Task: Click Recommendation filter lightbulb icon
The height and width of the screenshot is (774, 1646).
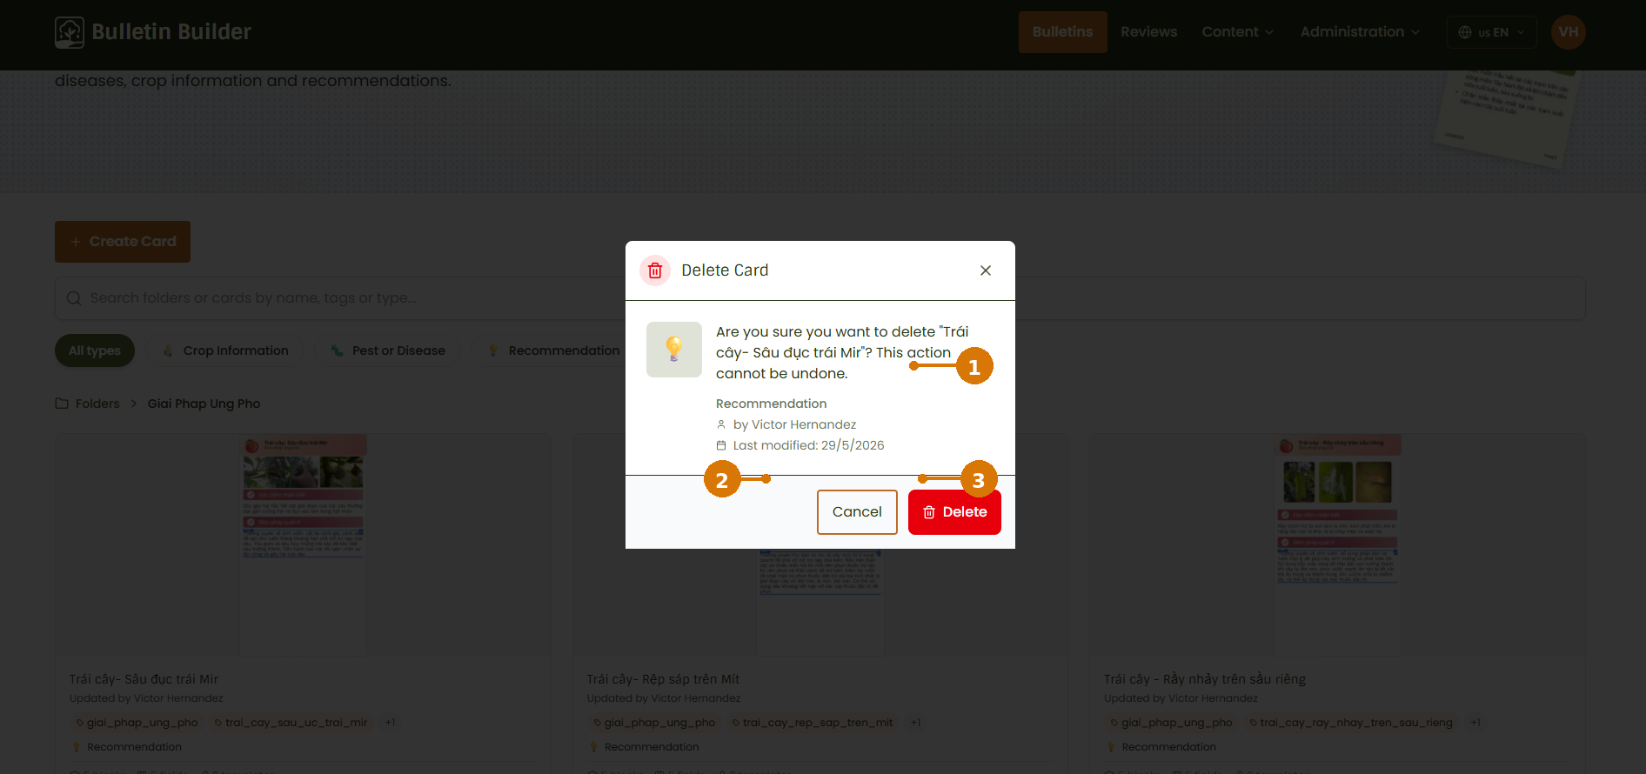Action: (493, 350)
